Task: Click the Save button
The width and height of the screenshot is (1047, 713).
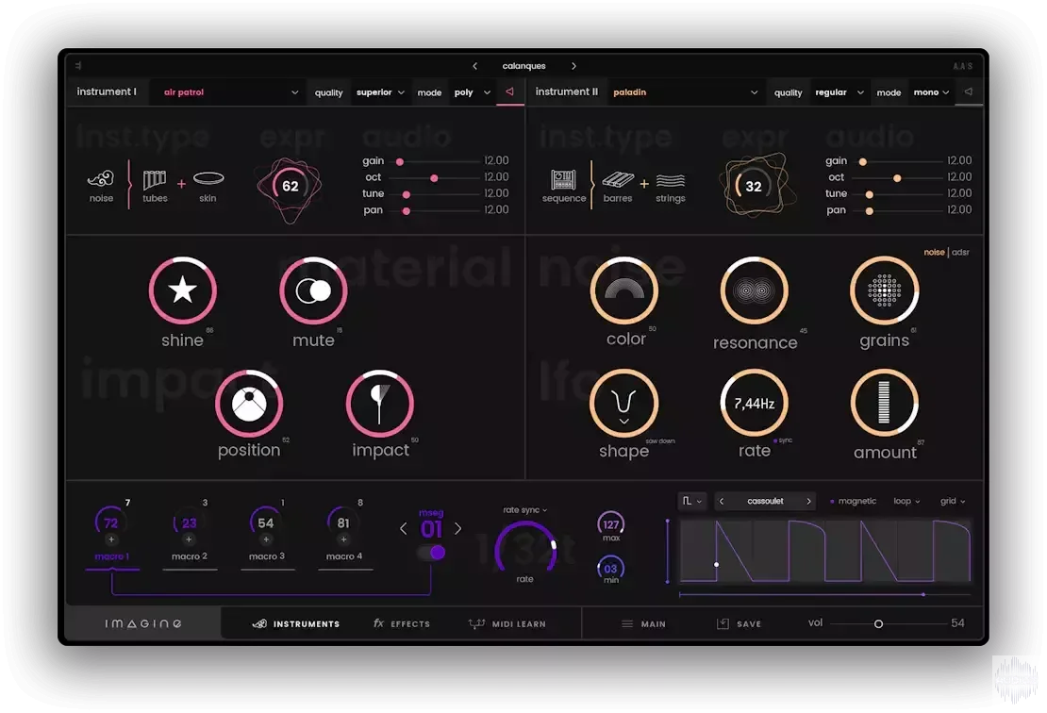Action: coord(739,623)
